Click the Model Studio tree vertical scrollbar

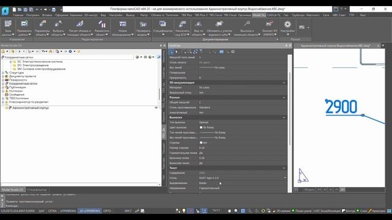159,95
